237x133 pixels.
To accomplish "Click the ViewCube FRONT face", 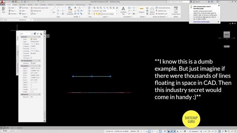I will click(227, 34).
